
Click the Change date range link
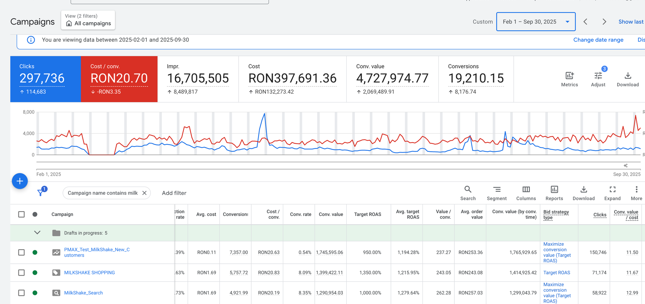coord(598,40)
